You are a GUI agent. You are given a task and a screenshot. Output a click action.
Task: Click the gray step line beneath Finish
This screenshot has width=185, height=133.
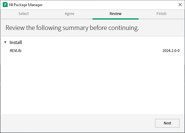(161, 19)
